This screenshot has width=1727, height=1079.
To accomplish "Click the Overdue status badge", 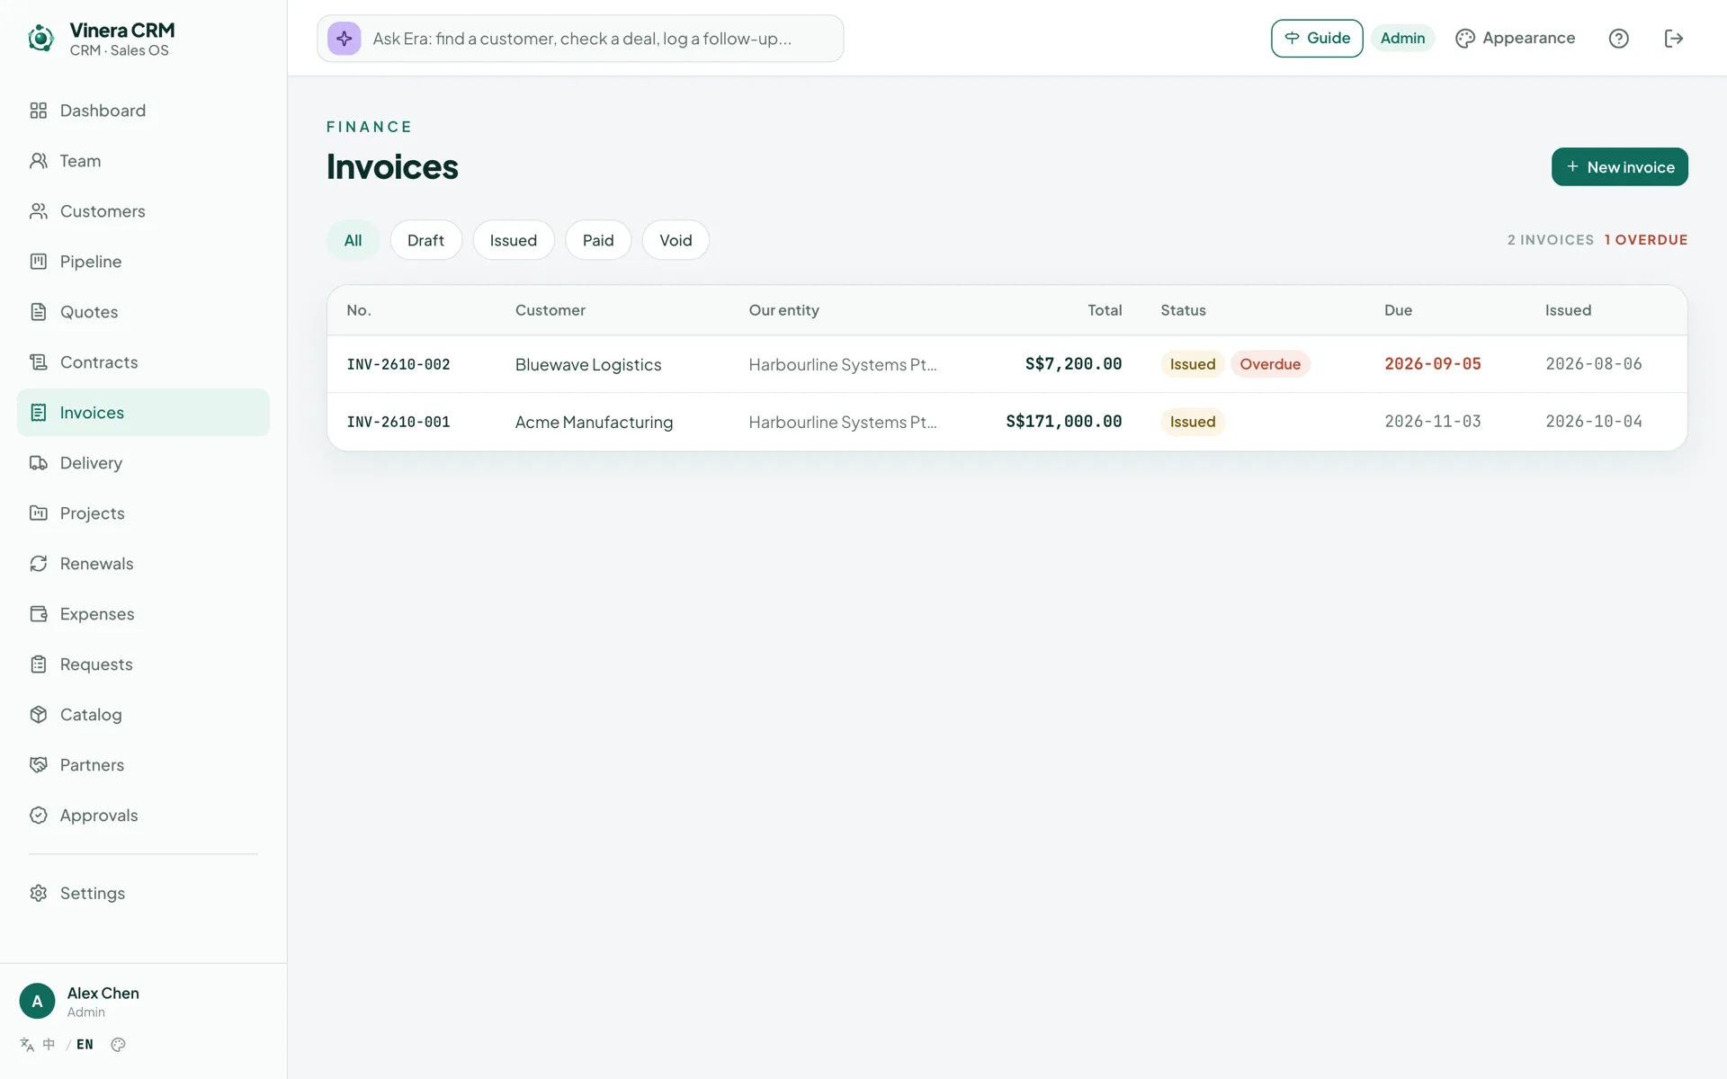I will pos(1270,364).
